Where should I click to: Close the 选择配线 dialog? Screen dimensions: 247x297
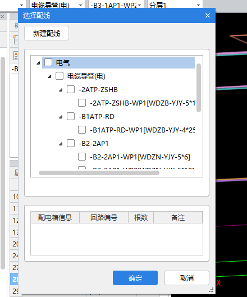tap(208, 16)
